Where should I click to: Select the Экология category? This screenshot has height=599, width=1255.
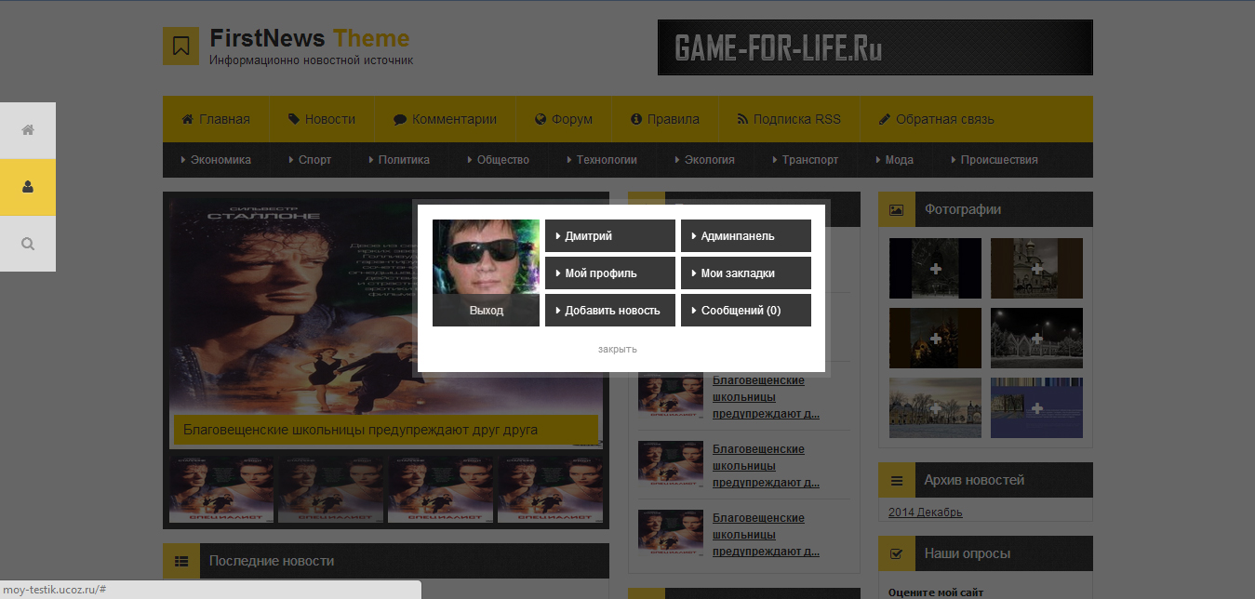tap(705, 160)
